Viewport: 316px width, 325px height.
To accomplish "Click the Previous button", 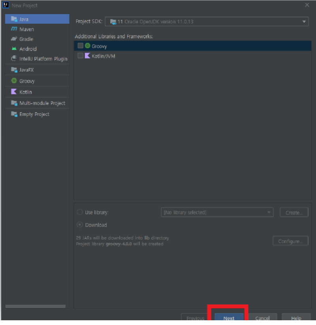I will [195, 317].
